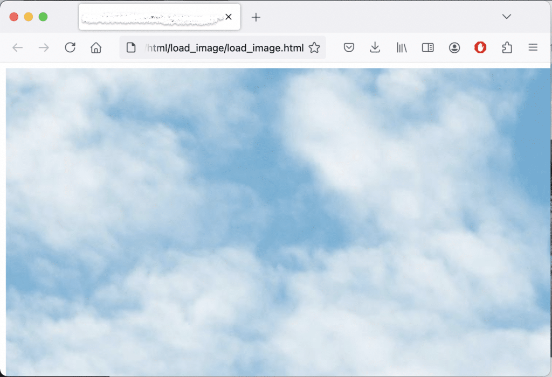The height and width of the screenshot is (377, 552).
Task: View the browser Library
Action: (x=401, y=47)
